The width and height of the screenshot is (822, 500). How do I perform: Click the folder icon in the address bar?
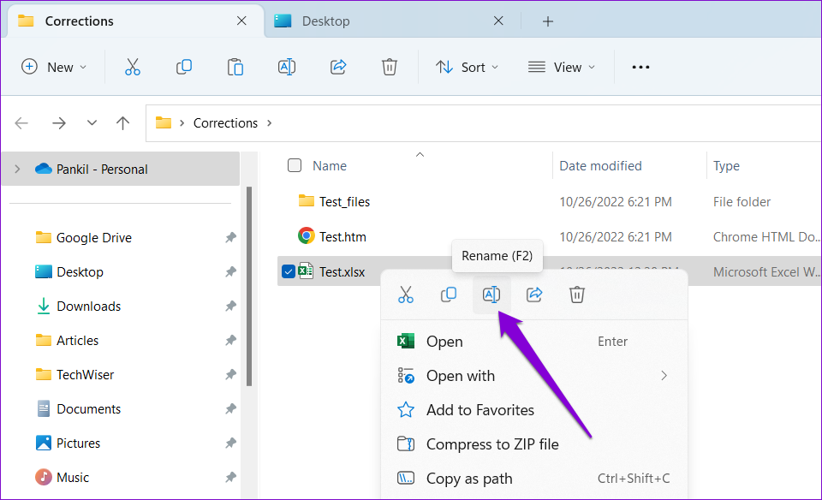pyautogui.click(x=164, y=123)
